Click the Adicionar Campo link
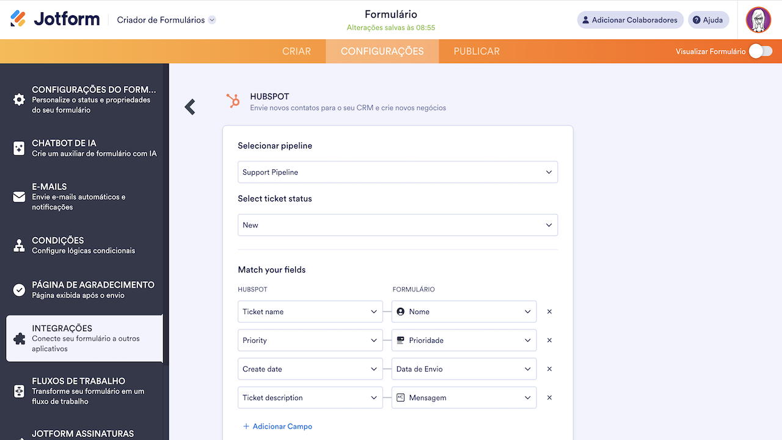This screenshot has height=440, width=782. [277, 427]
